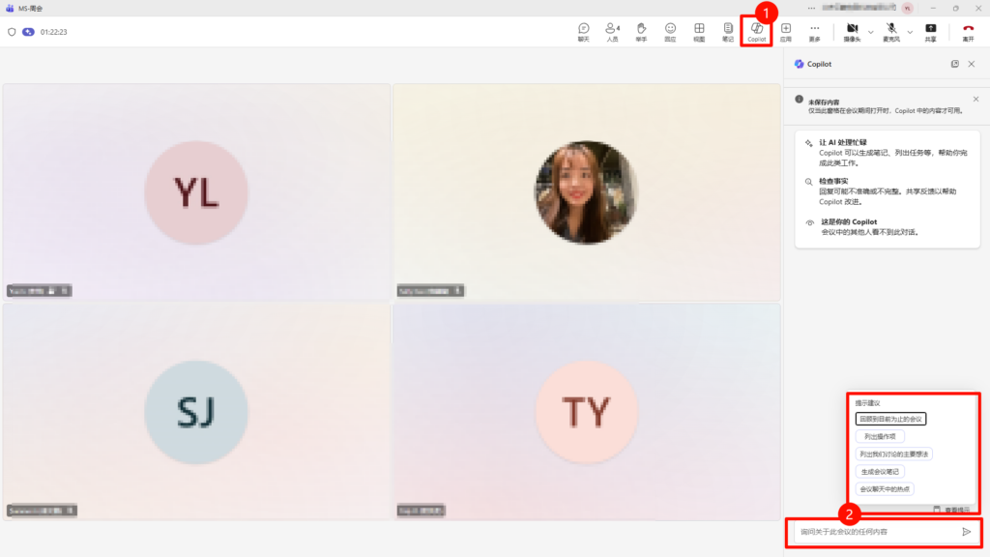The width and height of the screenshot is (990, 557).
Task: Show the participants list (人员)
Action: point(612,31)
